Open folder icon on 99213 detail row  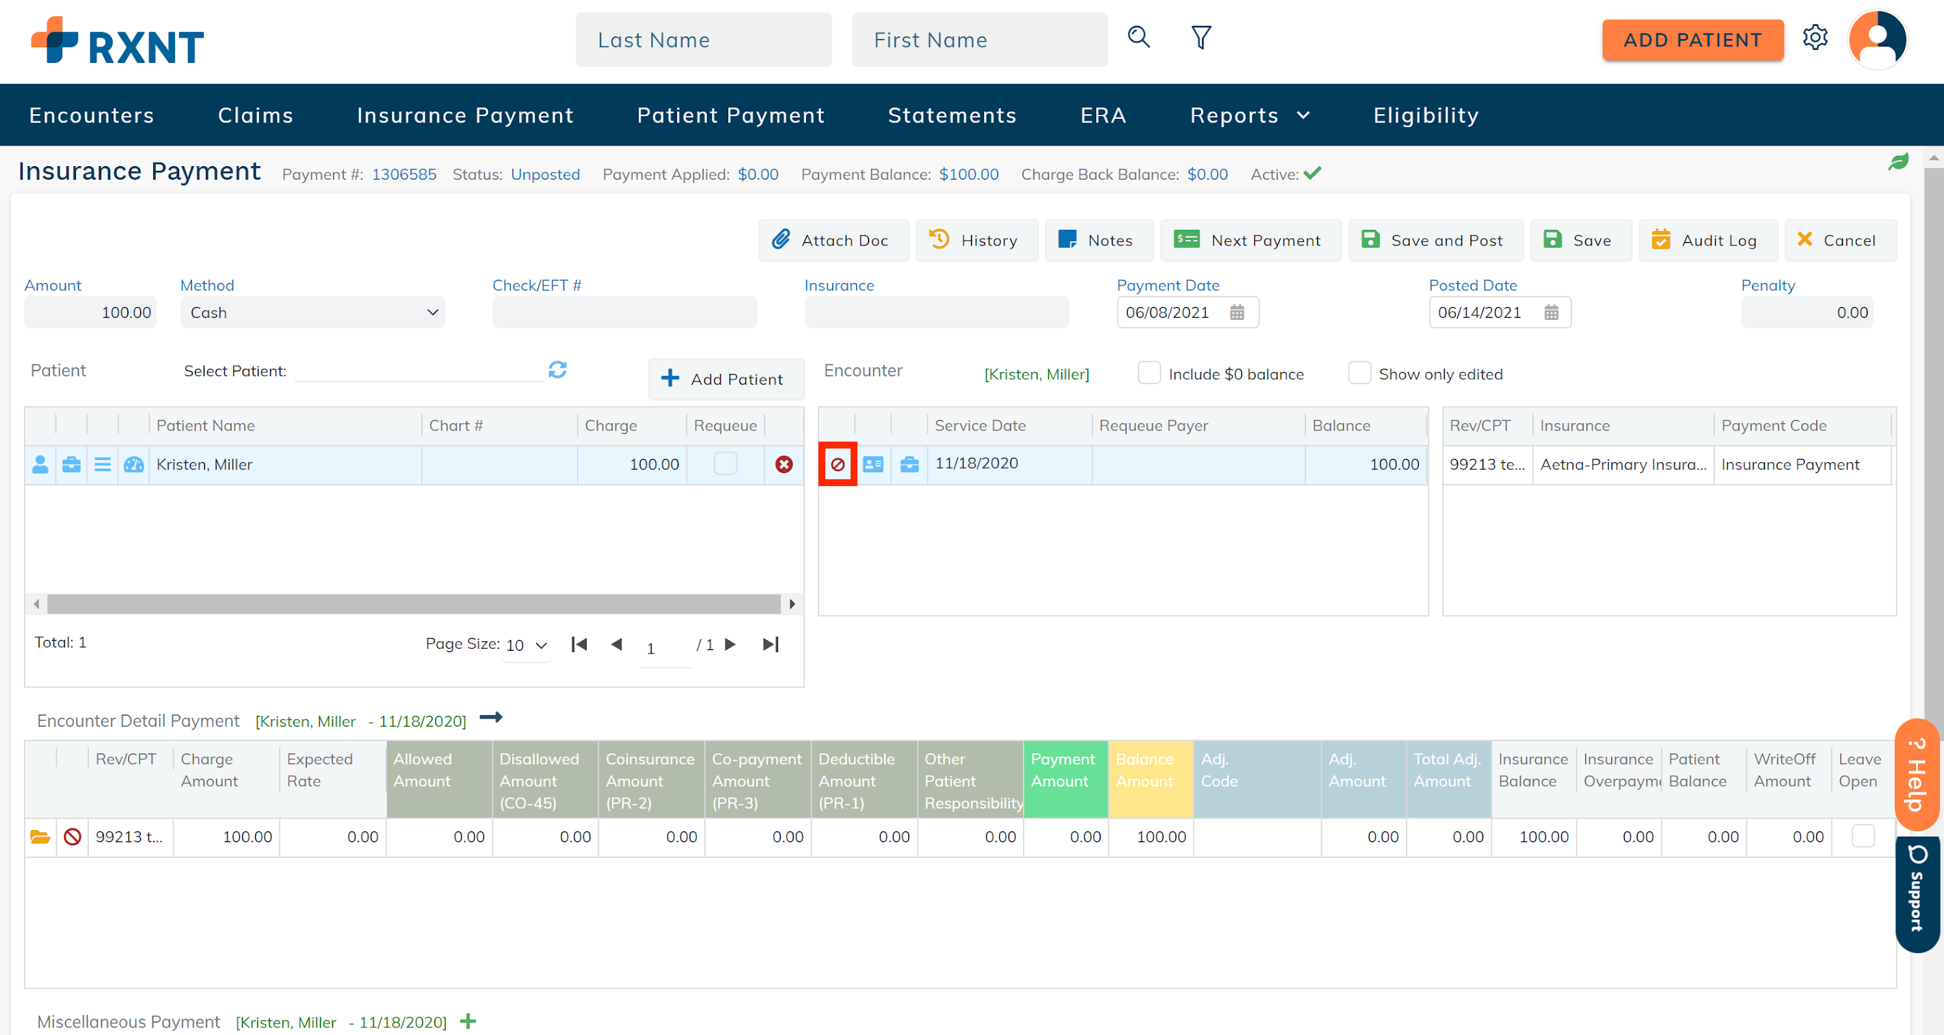coord(40,837)
